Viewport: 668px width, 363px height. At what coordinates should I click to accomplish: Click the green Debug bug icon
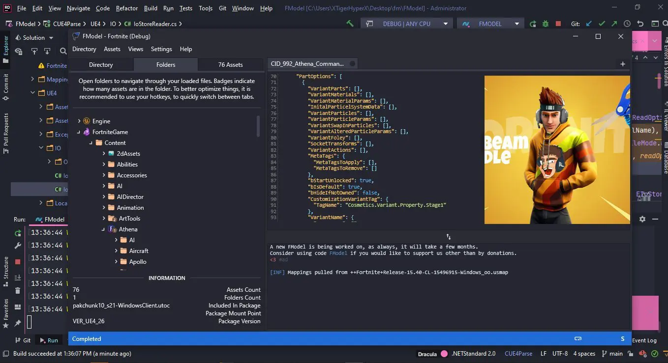546,24
